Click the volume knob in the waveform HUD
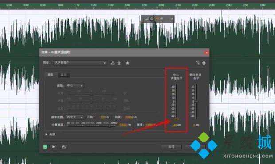Image resolution: width=275 pixels, height=164 pixels. coord(152,19)
